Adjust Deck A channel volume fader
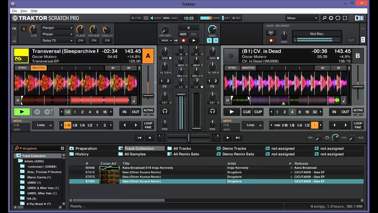The height and width of the screenshot is (213, 378). [x=181, y=94]
